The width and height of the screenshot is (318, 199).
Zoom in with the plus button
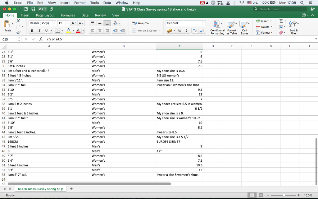pos(299,195)
